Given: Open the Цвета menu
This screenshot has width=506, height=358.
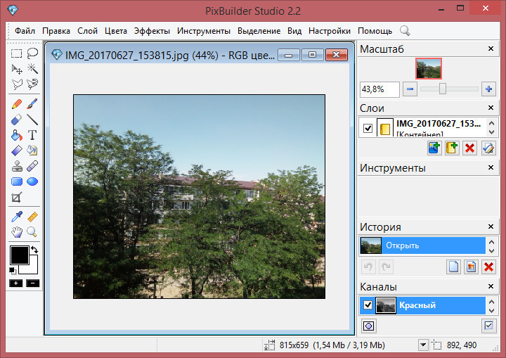Looking at the screenshot, I should [x=116, y=31].
